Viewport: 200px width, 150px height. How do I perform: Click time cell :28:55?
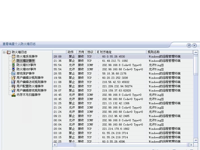coord(57,73)
